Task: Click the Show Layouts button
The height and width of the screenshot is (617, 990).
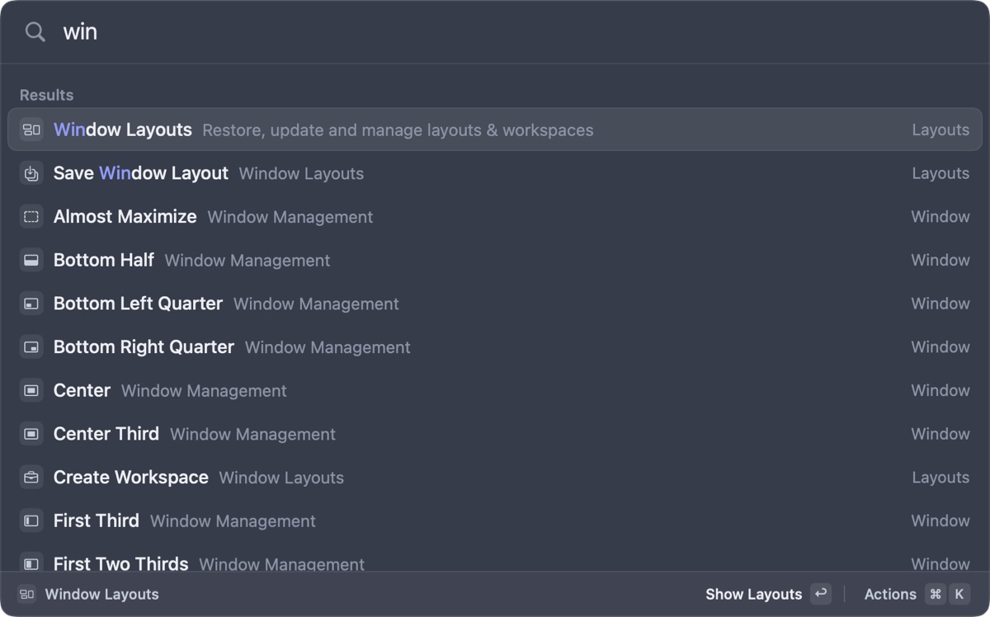Action: pos(768,594)
